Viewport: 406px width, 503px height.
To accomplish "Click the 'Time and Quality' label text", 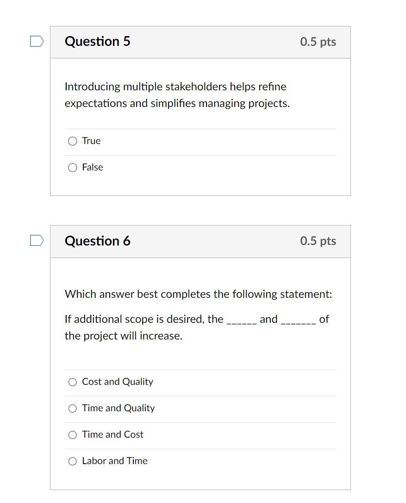I will pyautogui.click(x=119, y=408).
